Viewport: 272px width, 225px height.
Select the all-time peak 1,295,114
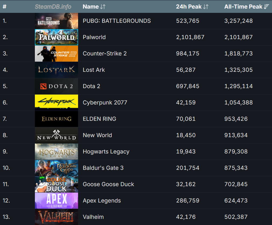coord(238,86)
